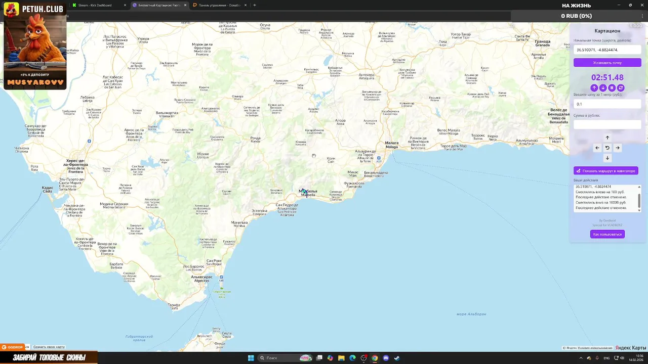
Task: Move the map point down with arrow
Action: coord(607,158)
